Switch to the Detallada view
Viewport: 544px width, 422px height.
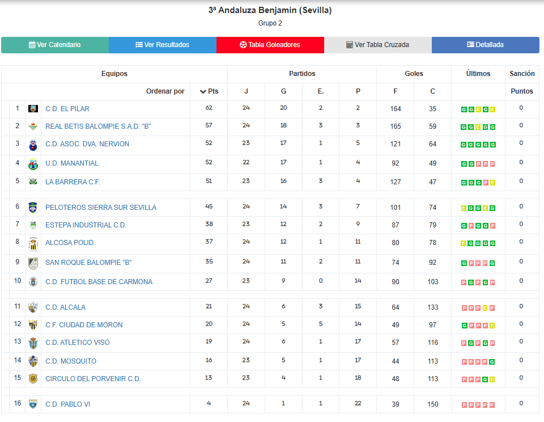pyautogui.click(x=486, y=45)
